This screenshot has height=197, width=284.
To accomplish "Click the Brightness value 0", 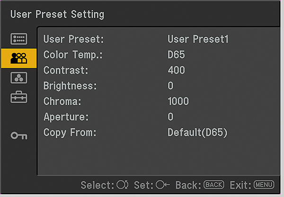I will [x=170, y=86].
